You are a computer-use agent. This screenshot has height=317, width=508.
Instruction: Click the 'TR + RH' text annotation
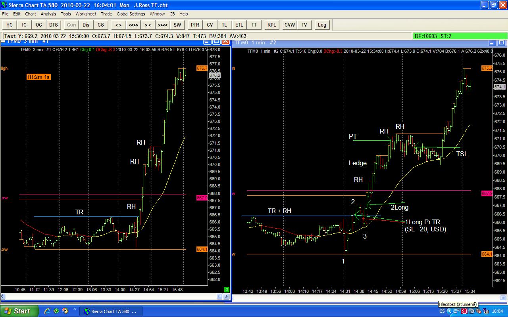[279, 211]
